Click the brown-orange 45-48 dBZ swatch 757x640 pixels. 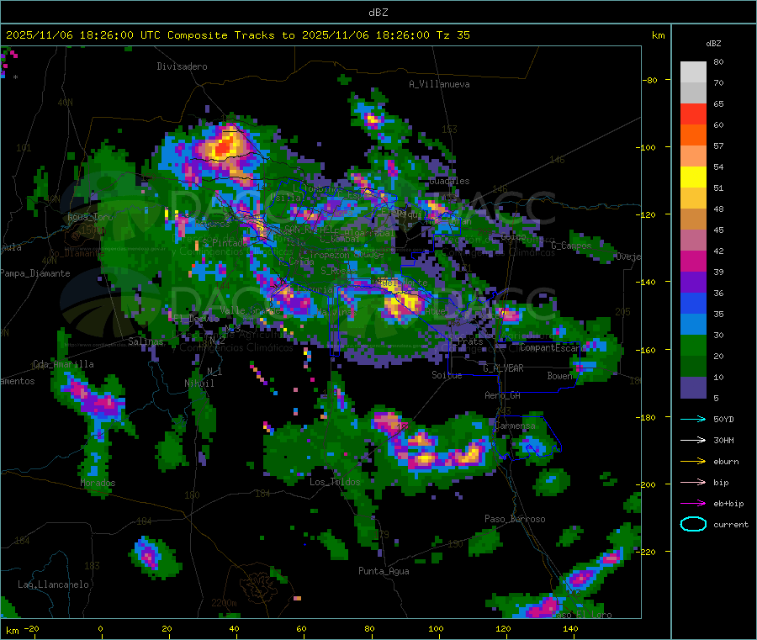click(x=693, y=220)
